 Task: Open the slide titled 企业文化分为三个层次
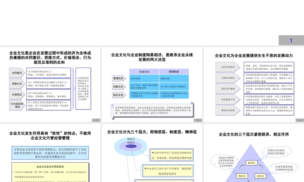coord(152,153)
